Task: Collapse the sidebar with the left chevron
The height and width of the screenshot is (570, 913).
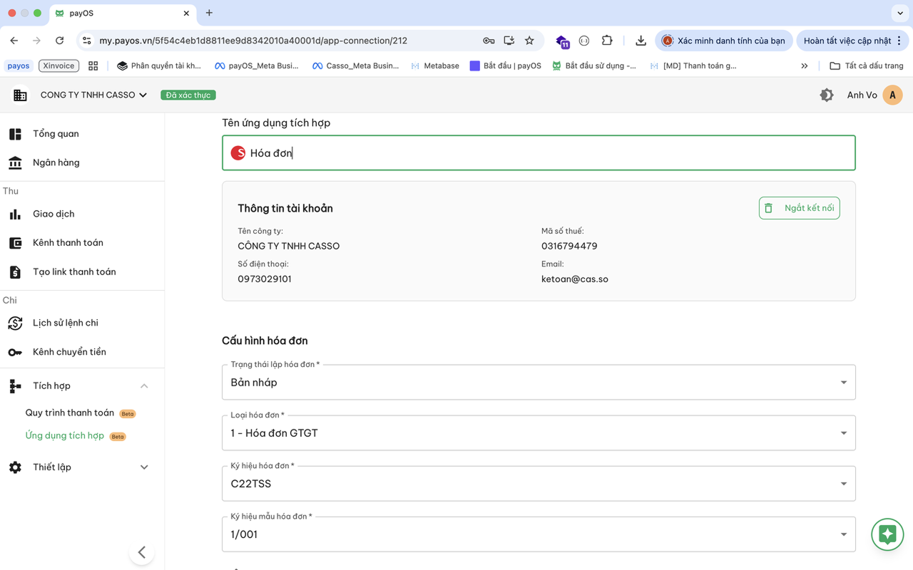Action: (x=142, y=552)
